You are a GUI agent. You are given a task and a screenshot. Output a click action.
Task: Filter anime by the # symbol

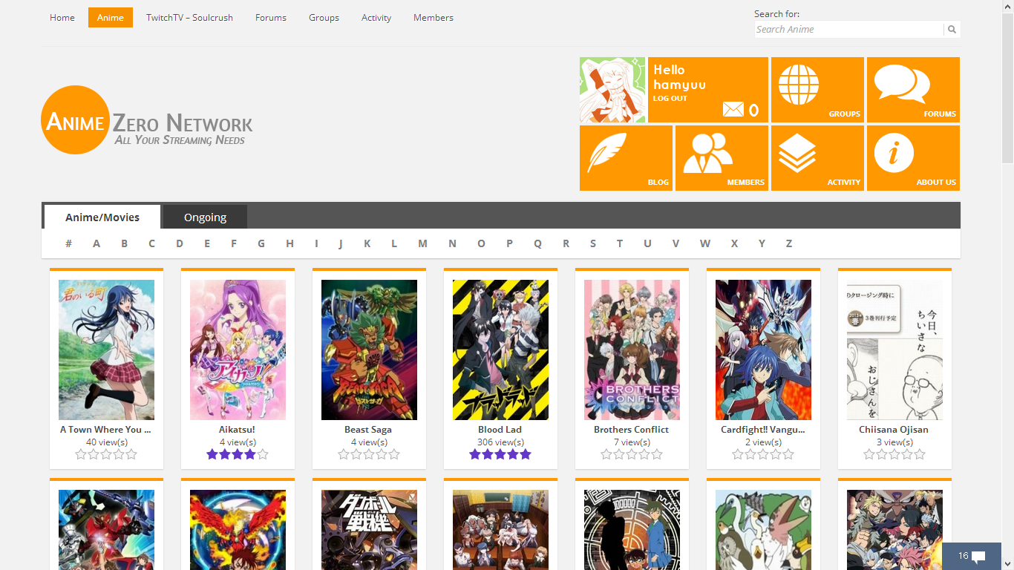68,243
